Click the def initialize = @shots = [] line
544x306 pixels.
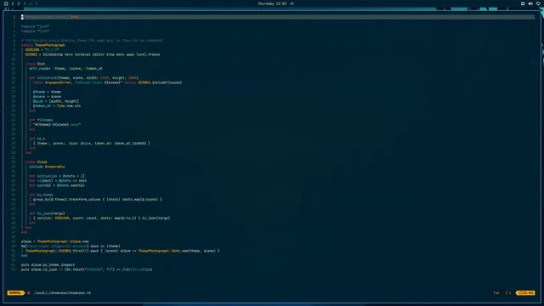57,176
